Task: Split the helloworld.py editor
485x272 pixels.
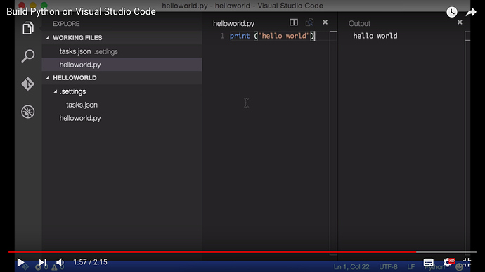Action: (x=294, y=22)
